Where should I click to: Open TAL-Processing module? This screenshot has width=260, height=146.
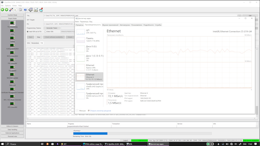12,24
